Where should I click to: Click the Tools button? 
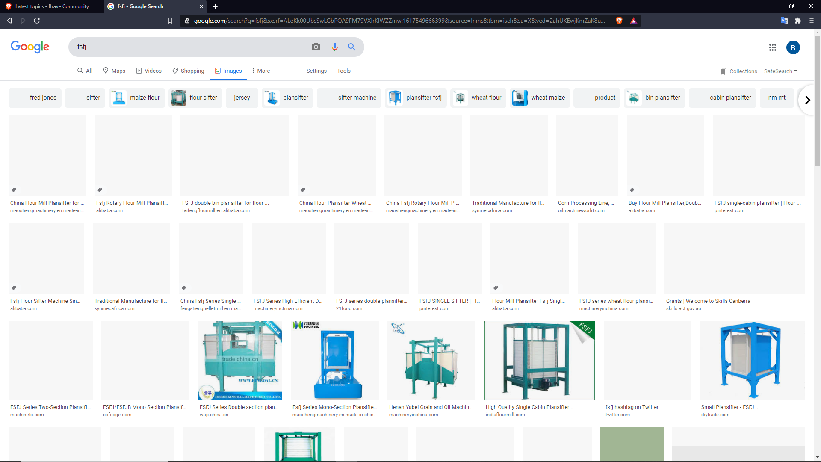[x=343, y=71]
